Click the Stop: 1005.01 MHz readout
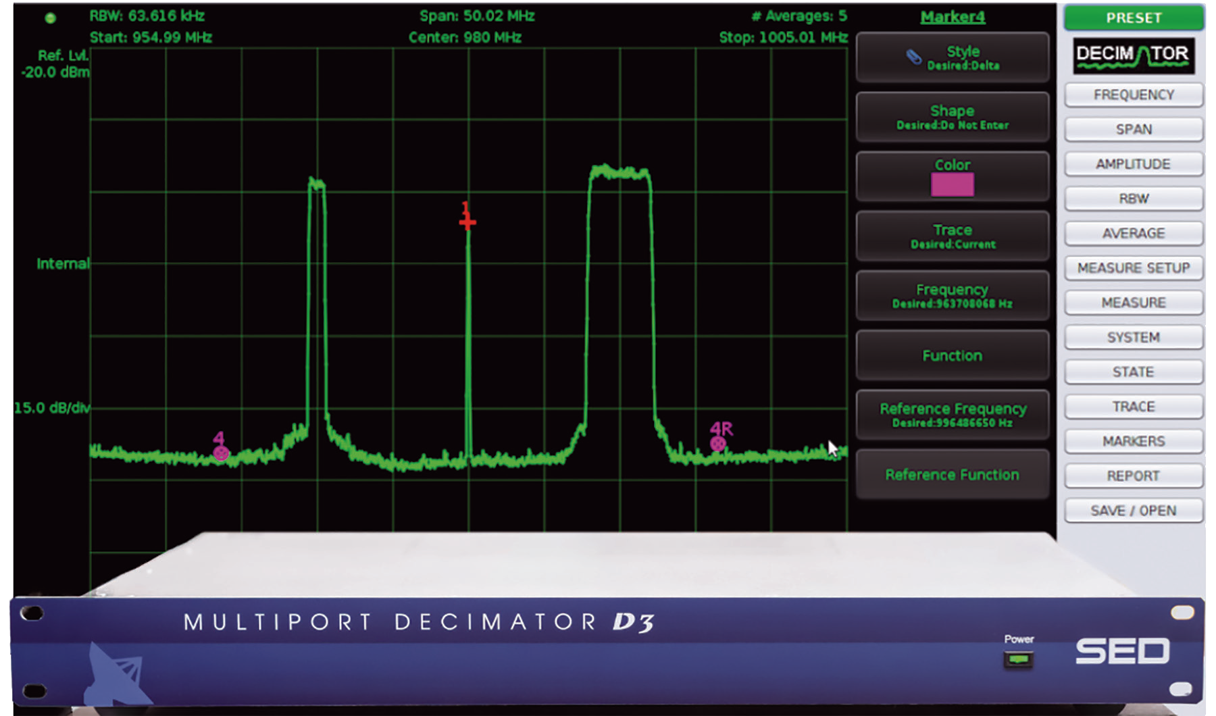This screenshot has width=1216, height=716. pos(783,37)
